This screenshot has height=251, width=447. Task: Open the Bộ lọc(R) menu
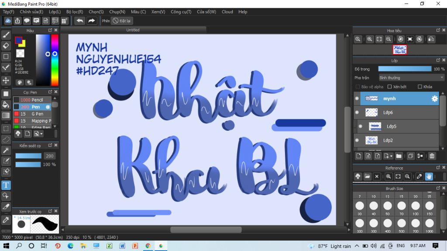point(75,12)
